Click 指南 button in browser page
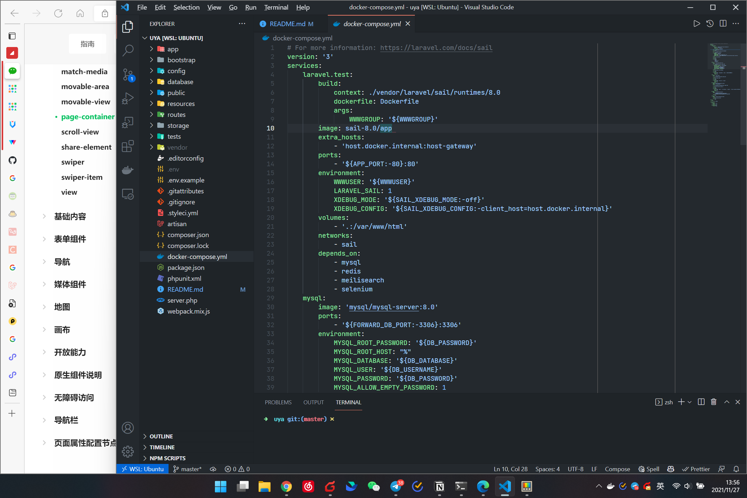This screenshot has width=747, height=498. pyautogui.click(x=87, y=44)
